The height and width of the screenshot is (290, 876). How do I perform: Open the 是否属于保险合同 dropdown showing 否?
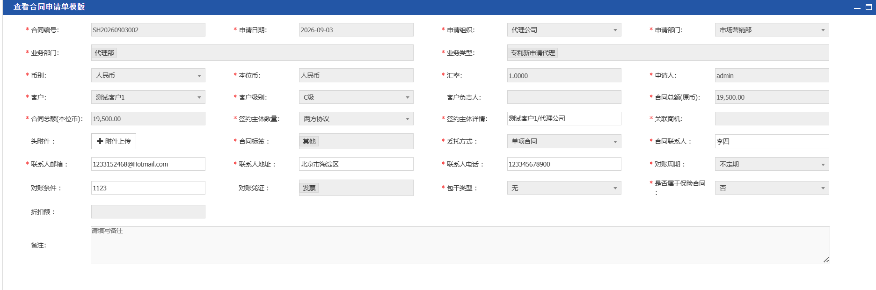(x=772, y=188)
